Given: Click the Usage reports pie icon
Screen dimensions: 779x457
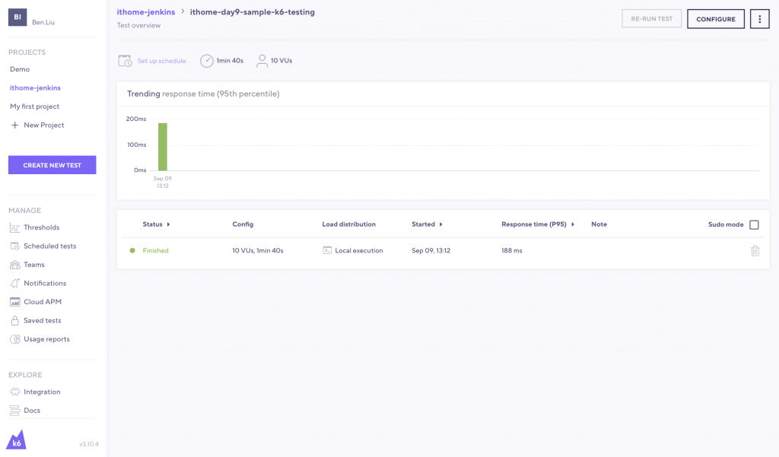Looking at the screenshot, I should tap(15, 339).
